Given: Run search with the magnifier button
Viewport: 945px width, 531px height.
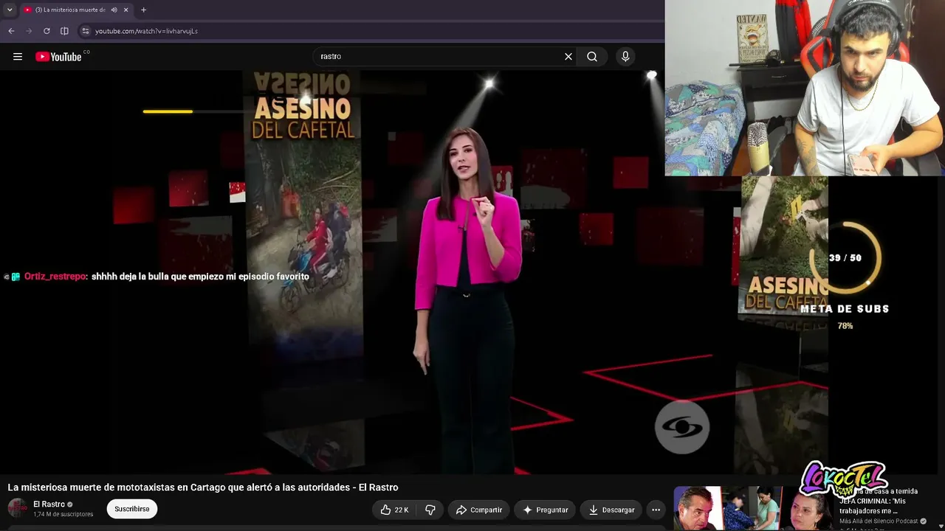Looking at the screenshot, I should pos(592,57).
